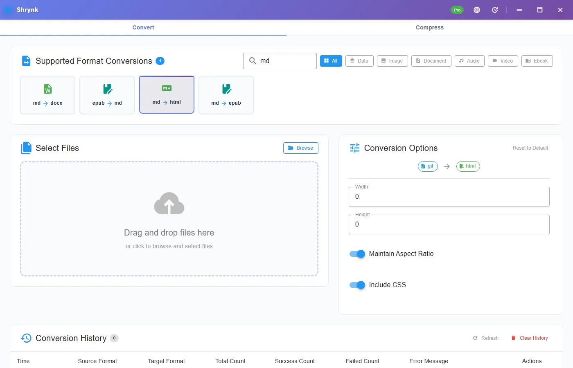Click the Browse button
Image resolution: width=573 pixels, height=368 pixels.
[301, 148]
